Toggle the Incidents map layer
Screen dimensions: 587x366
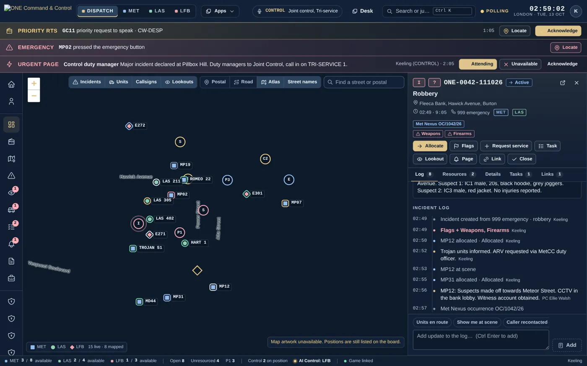click(x=87, y=82)
